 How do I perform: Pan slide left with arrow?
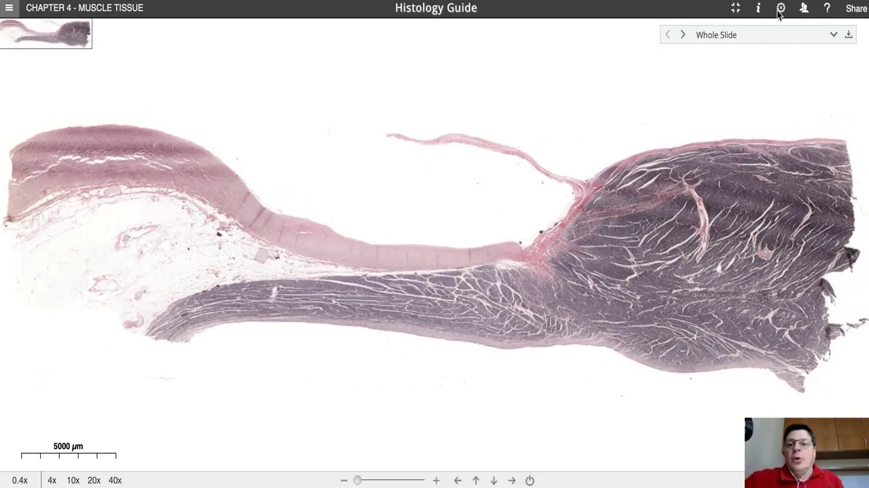click(x=458, y=481)
